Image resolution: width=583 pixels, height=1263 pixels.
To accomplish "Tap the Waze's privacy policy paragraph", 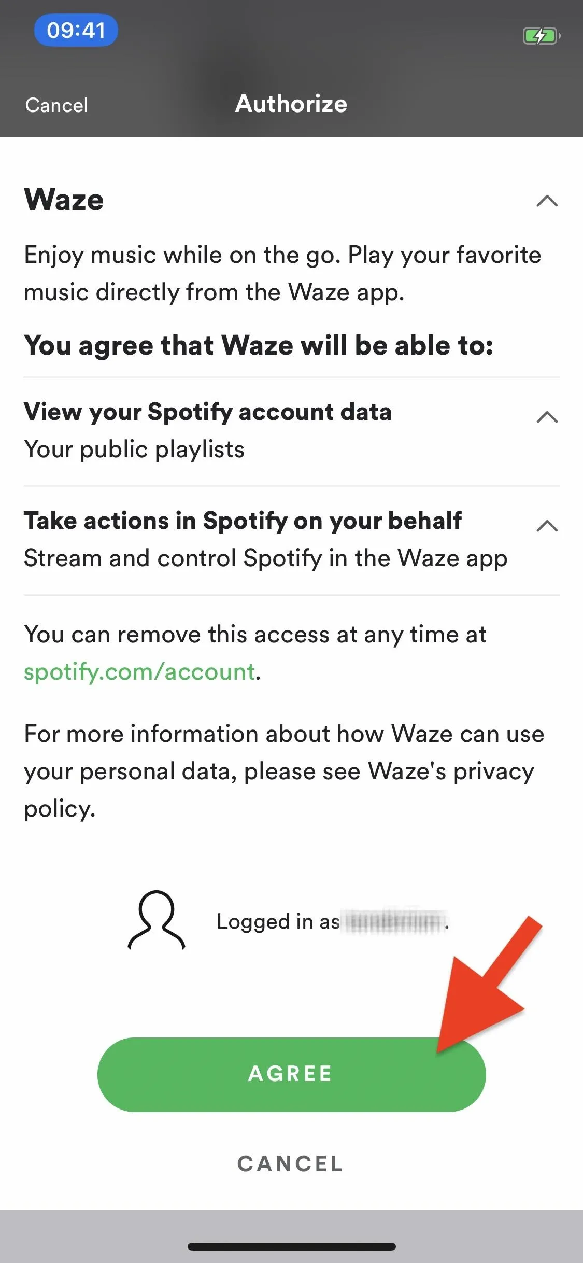I will coord(284,771).
